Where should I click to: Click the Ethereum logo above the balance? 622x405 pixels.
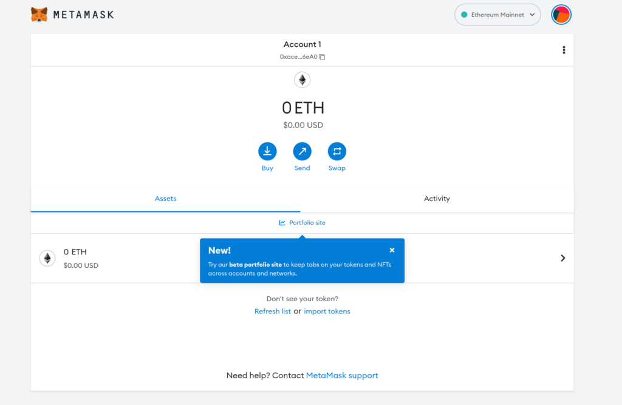point(302,80)
